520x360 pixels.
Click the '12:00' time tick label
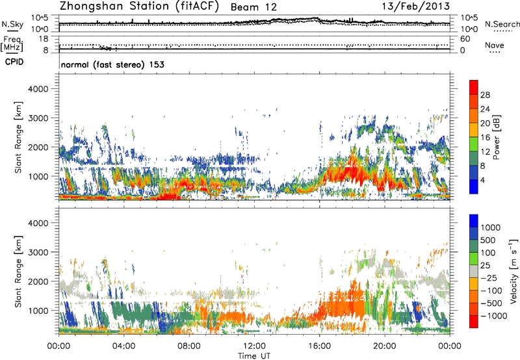[254, 346]
